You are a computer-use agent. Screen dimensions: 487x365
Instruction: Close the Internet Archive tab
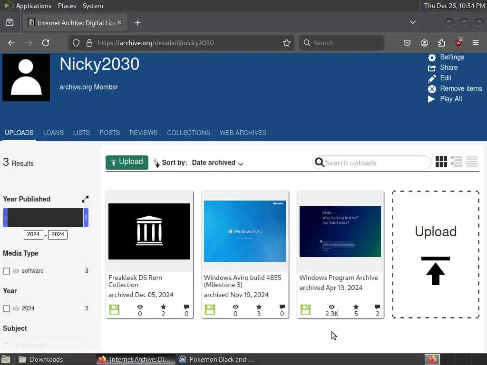[119, 23]
